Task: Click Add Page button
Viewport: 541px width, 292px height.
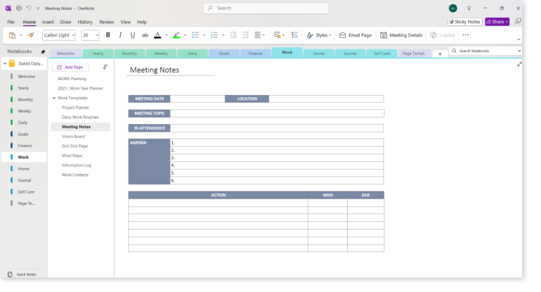Action: [70, 67]
